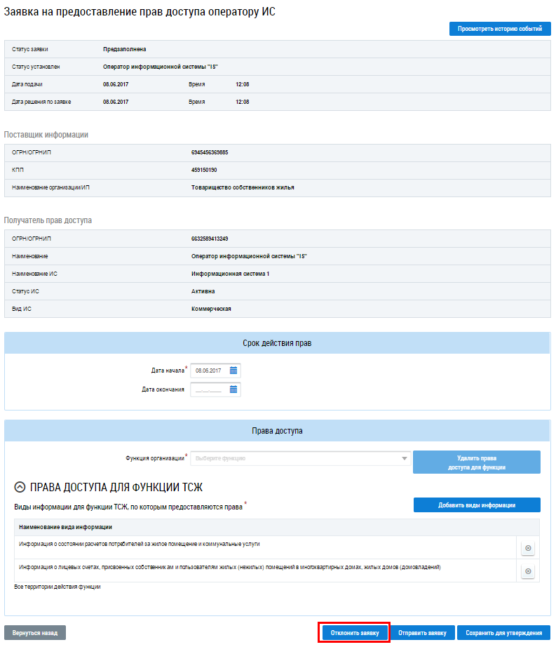556x647 pixels.
Task: Select Информационная система 1 value
Action: point(230,274)
